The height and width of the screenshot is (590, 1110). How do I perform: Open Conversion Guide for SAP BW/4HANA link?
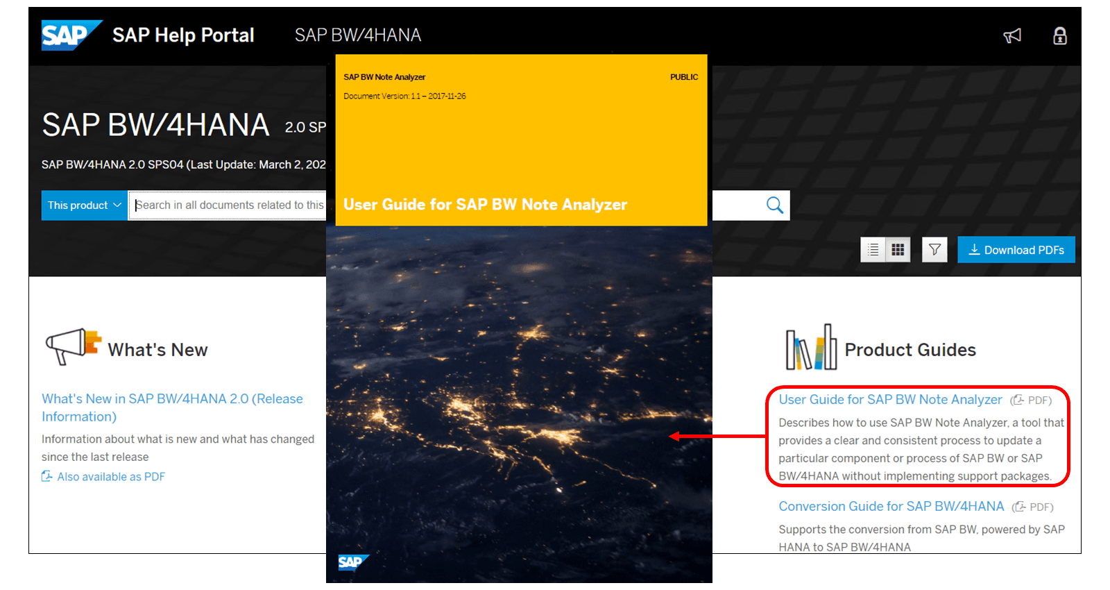point(891,507)
